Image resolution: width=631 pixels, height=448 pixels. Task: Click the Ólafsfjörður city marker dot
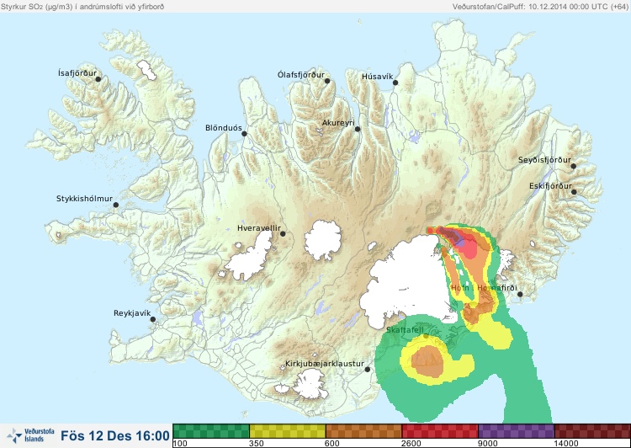point(327,81)
